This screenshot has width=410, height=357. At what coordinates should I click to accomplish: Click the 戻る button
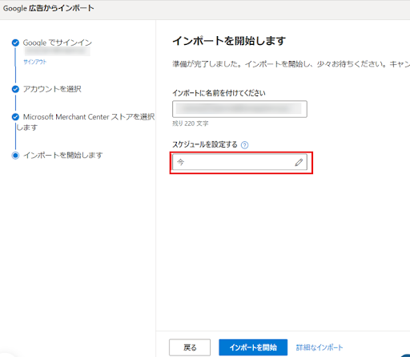click(190, 347)
